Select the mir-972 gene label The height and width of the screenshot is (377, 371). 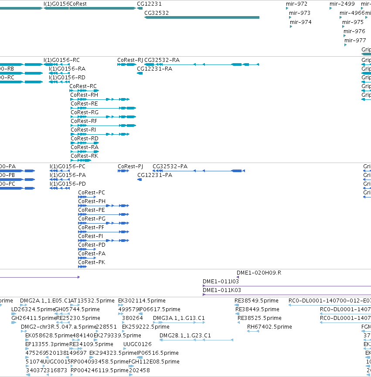tap(296, 4)
